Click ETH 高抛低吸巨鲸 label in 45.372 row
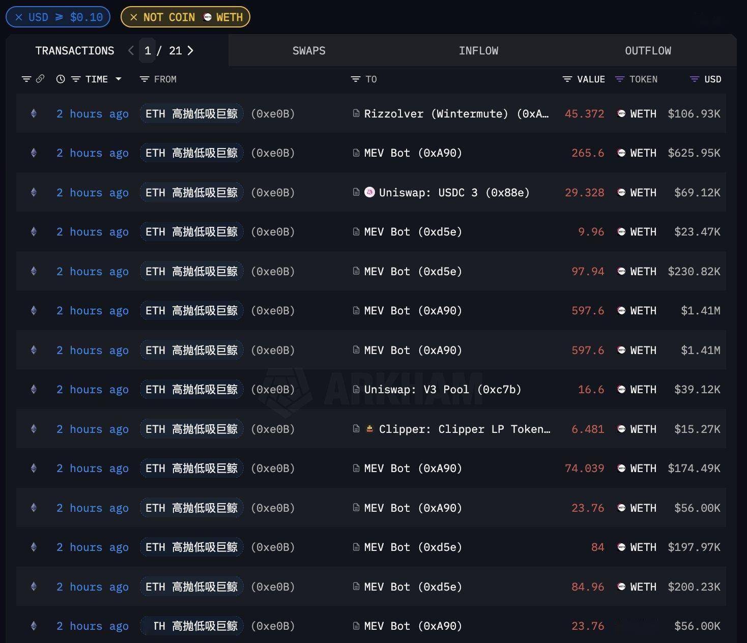 pyautogui.click(x=191, y=113)
